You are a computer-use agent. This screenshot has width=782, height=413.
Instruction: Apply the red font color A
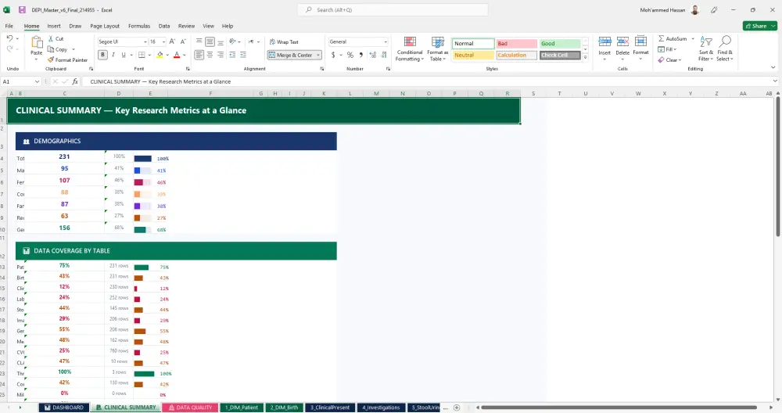point(177,55)
